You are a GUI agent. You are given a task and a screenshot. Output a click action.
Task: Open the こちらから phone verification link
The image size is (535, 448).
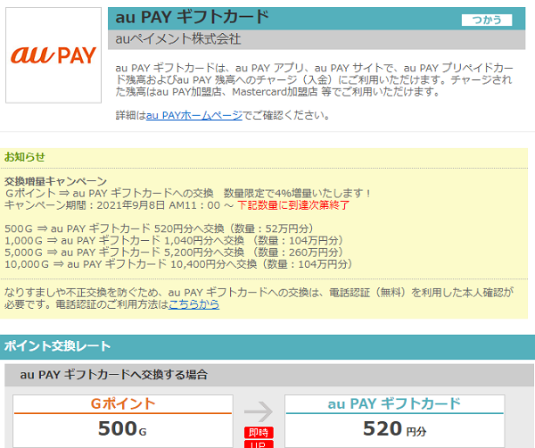point(193,304)
